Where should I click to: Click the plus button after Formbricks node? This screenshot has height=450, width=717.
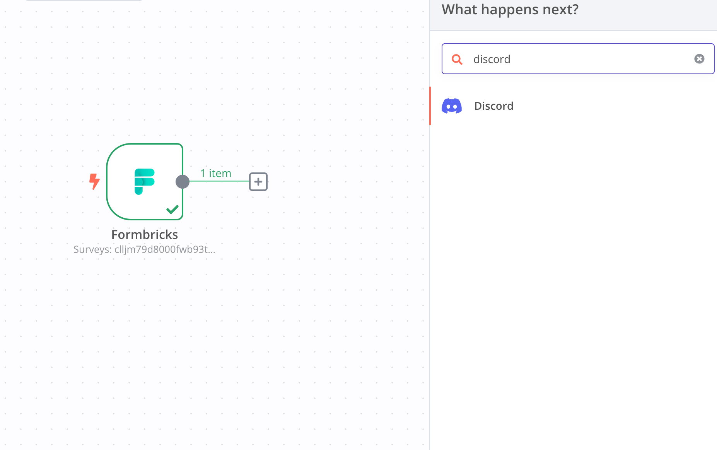coord(258,182)
